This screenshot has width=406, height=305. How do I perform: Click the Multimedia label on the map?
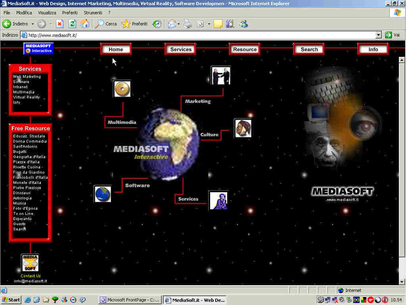coord(122,122)
